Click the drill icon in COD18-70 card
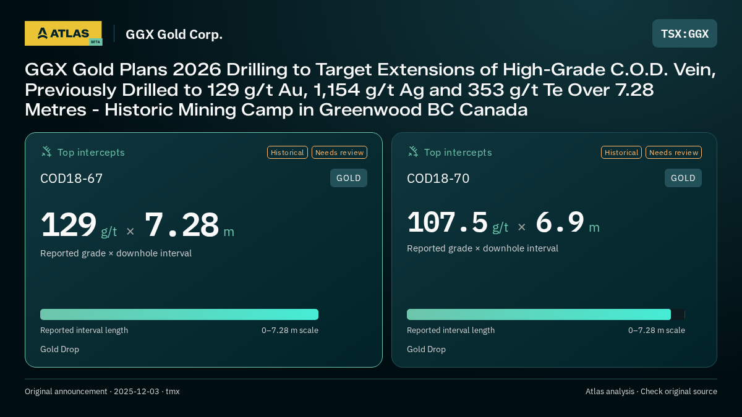The image size is (742, 417). point(413,151)
